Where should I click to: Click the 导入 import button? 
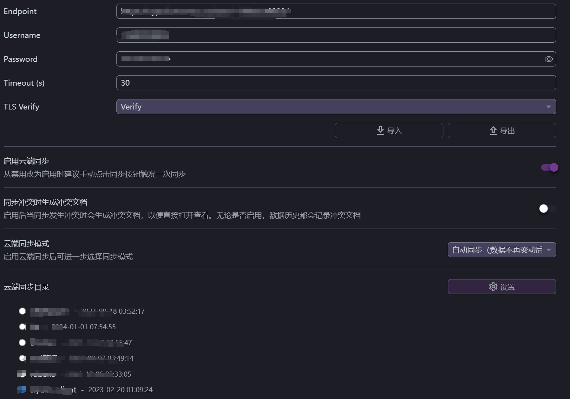(x=389, y=130)
